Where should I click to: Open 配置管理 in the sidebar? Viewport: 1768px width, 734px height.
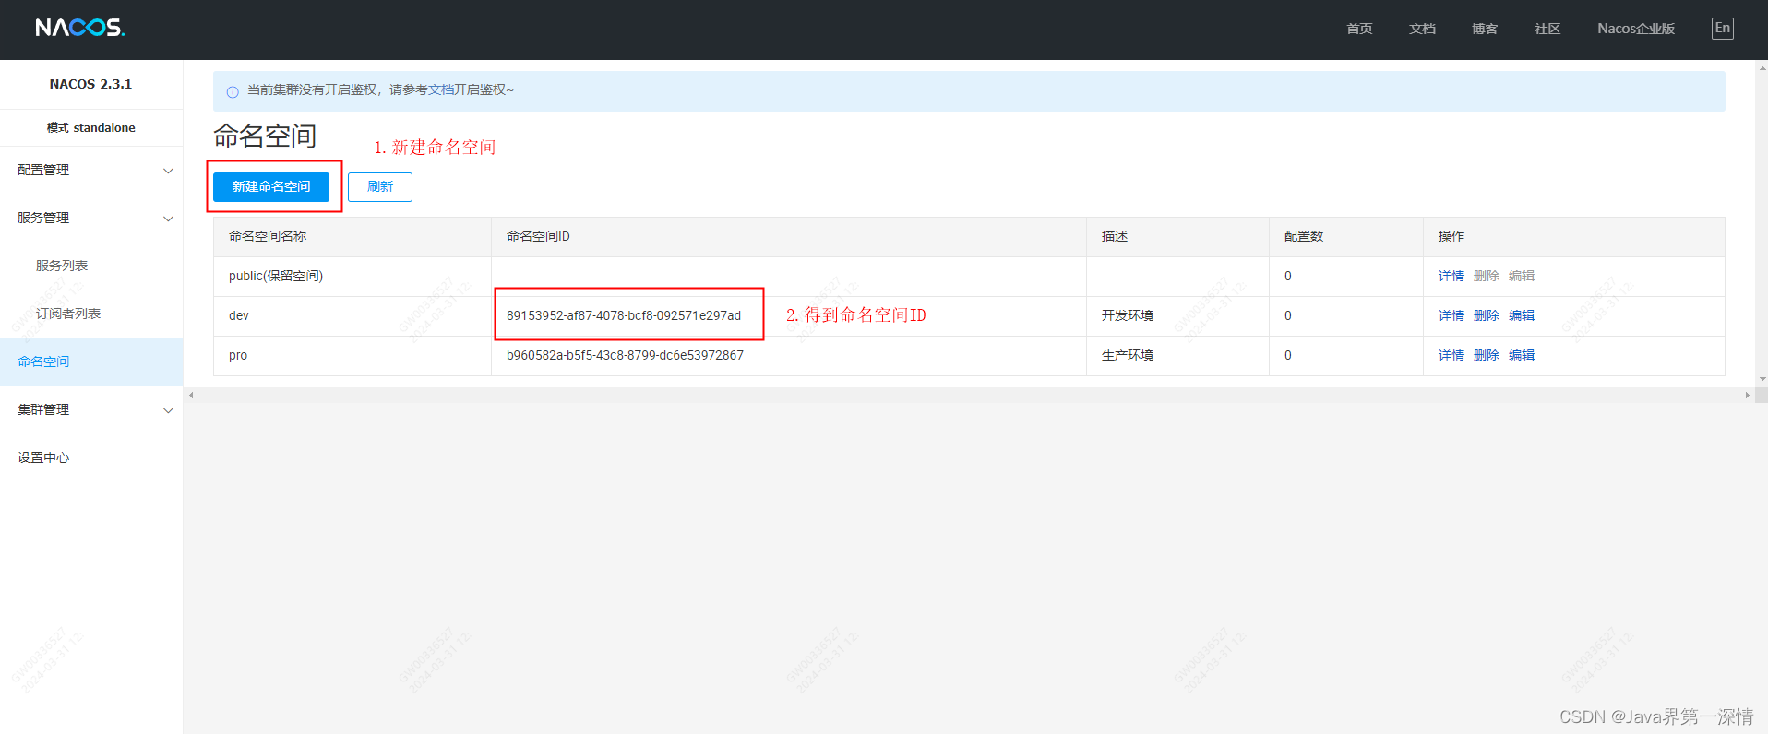[x=43, y=170]
